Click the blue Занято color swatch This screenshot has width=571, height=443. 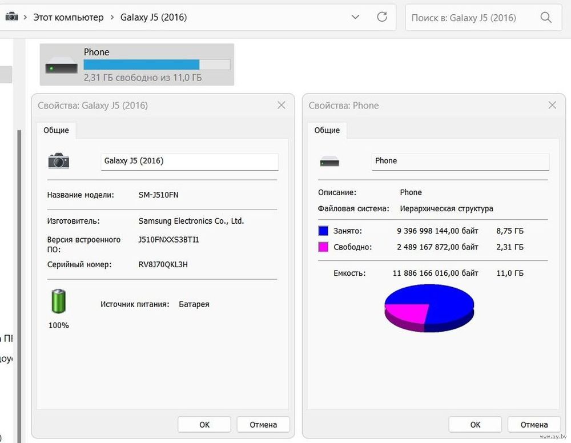pyautogui.click(x=323, y=231)
